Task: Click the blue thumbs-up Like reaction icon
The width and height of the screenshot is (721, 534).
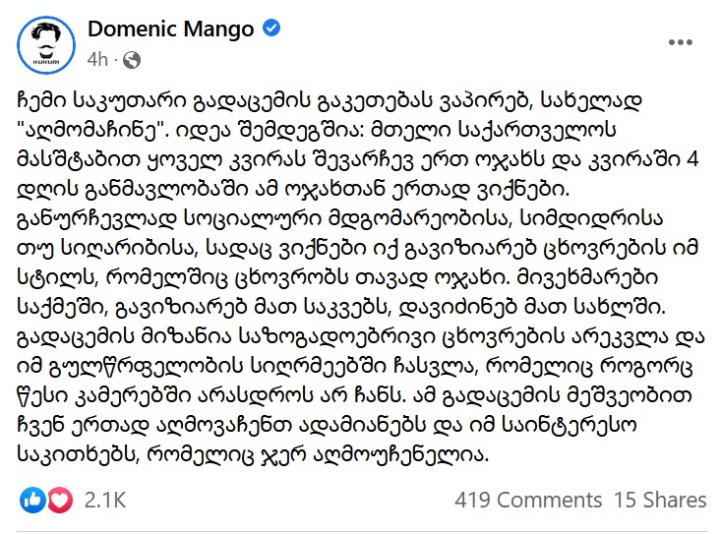Action: pos(32,500)
